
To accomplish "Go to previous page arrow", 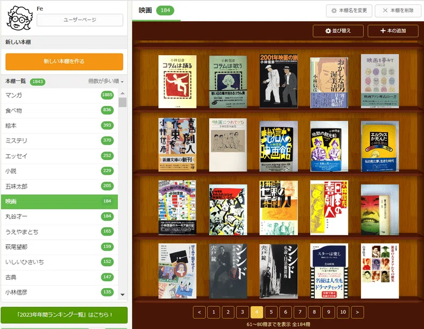I will pos(199,312).
